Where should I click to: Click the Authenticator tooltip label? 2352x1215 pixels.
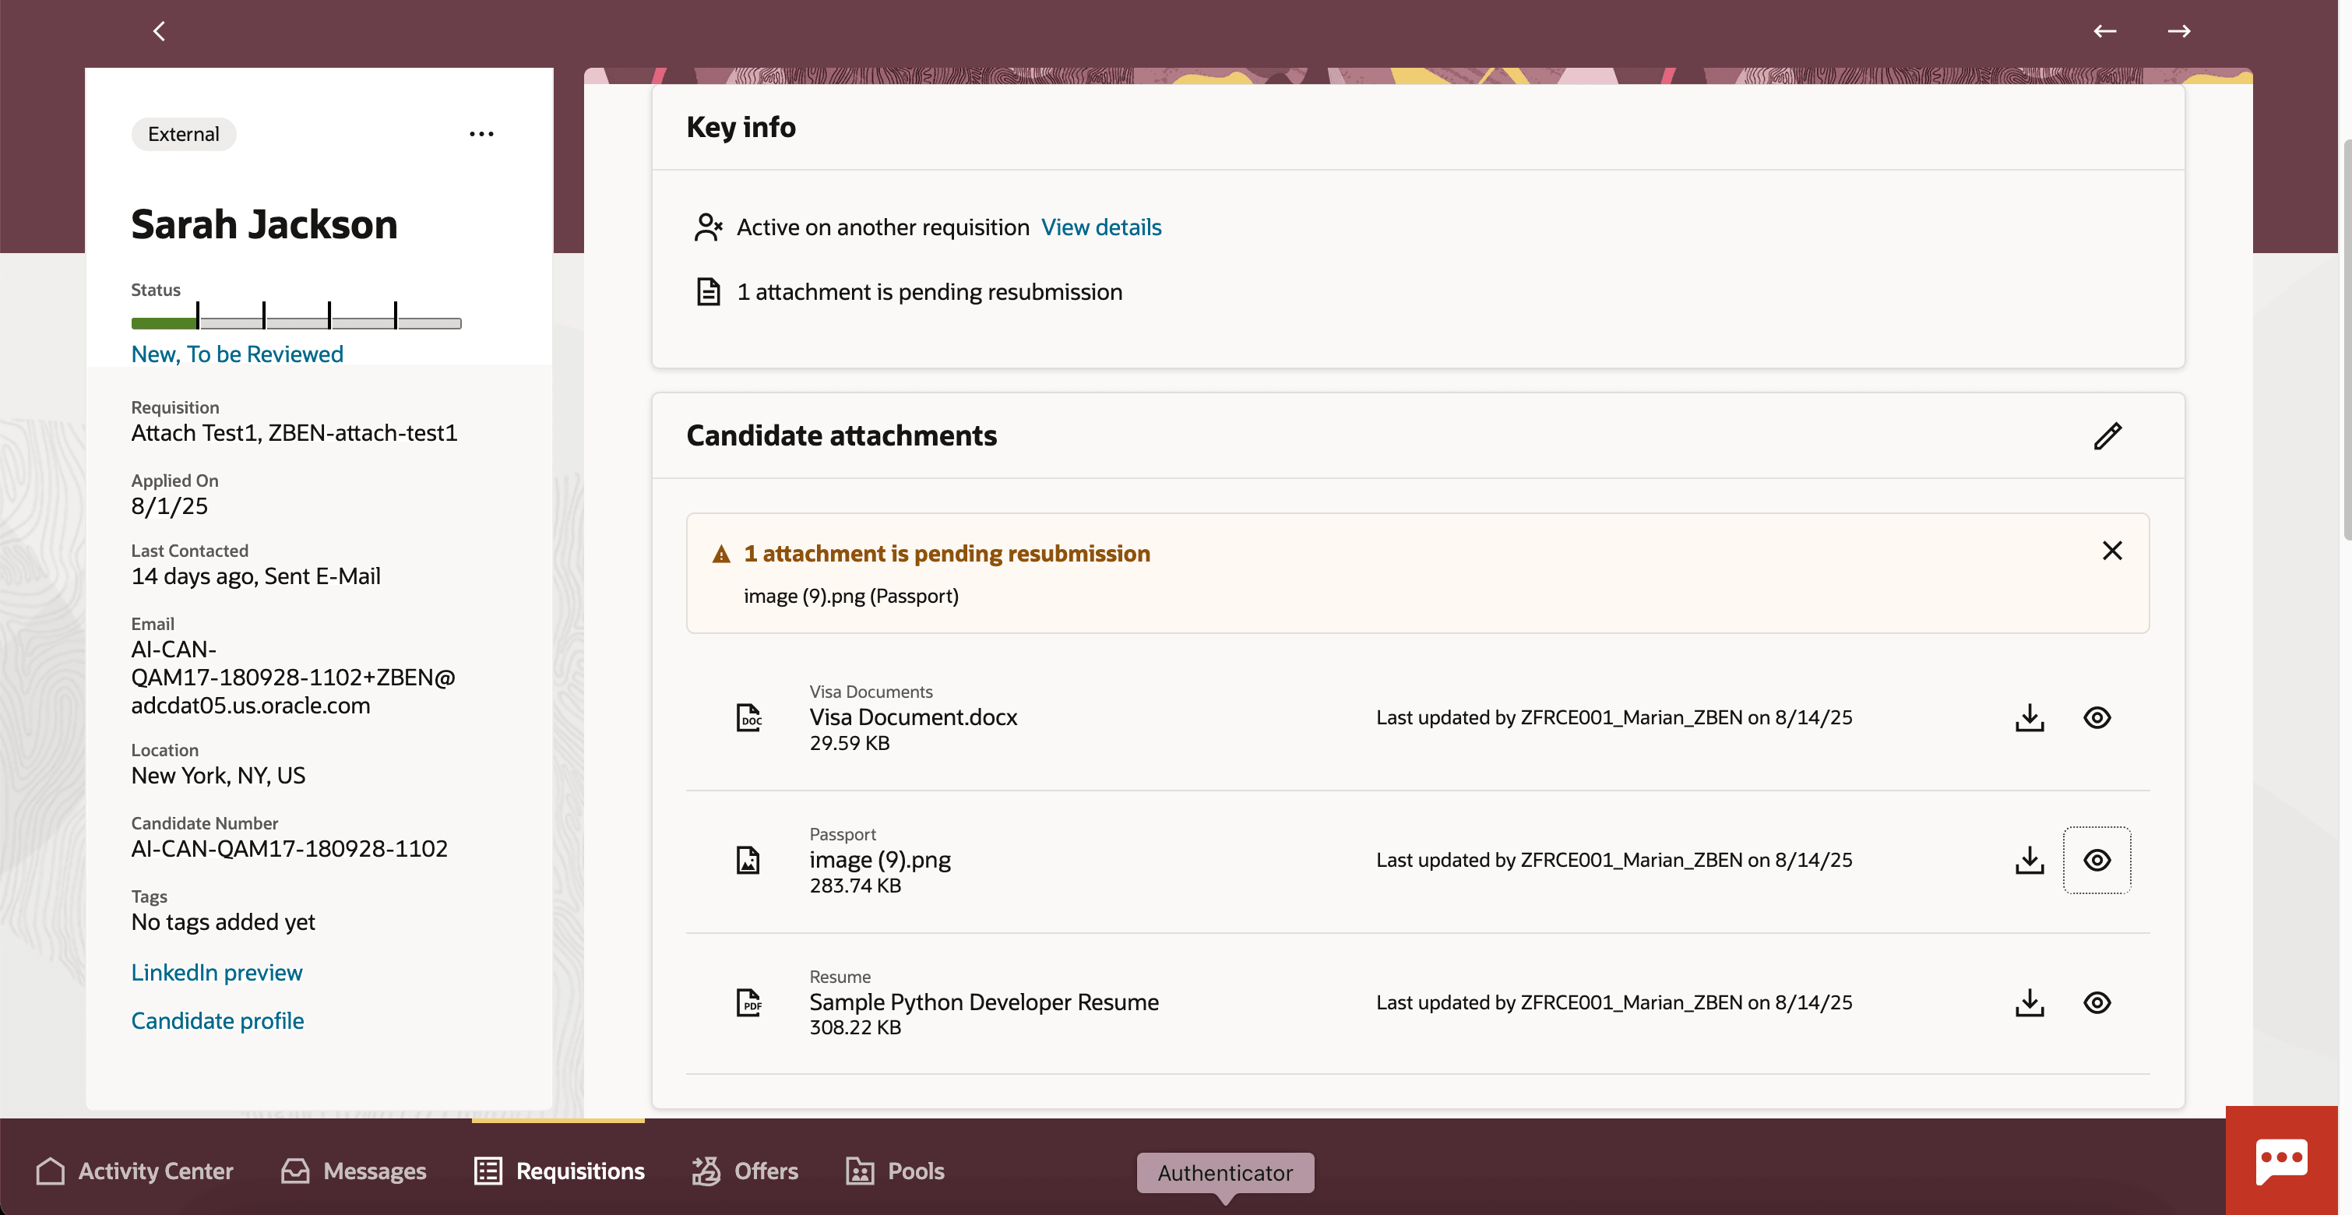(x=1224, y=1172)
